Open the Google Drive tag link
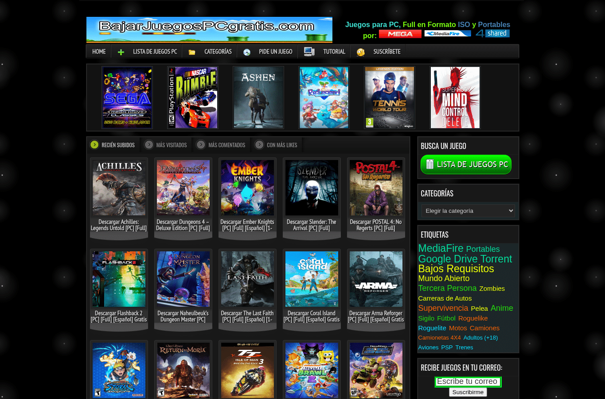 click(x=448, y=259)
